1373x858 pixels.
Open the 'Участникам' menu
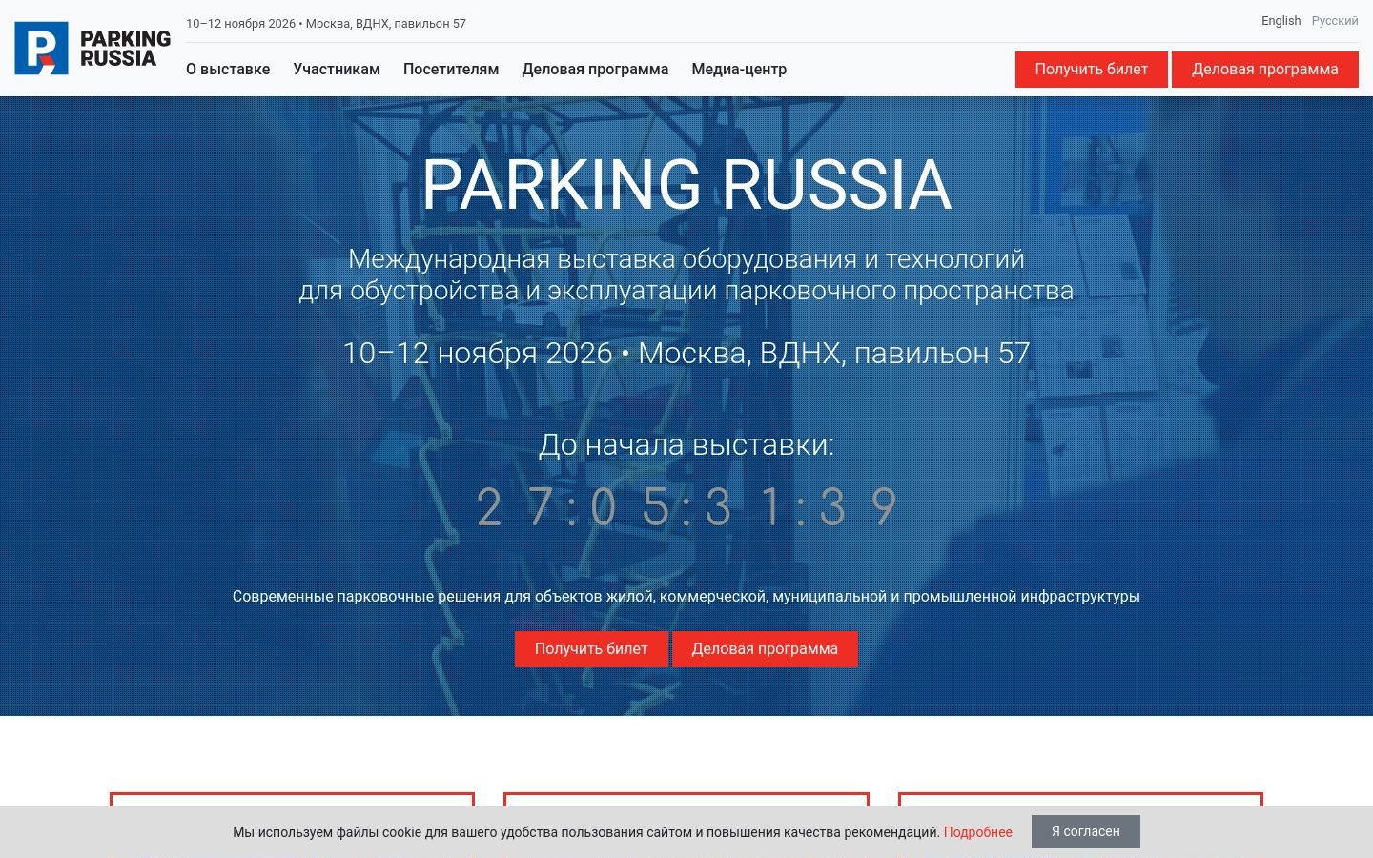(337, 70)
